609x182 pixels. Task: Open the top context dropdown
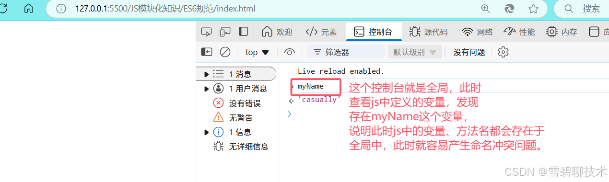click(x=257, y=52)
